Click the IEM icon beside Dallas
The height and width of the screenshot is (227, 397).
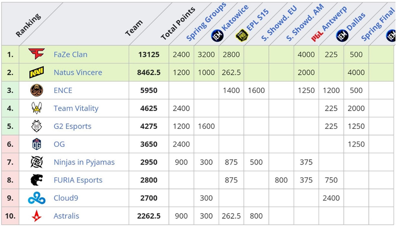coord(342,36)
